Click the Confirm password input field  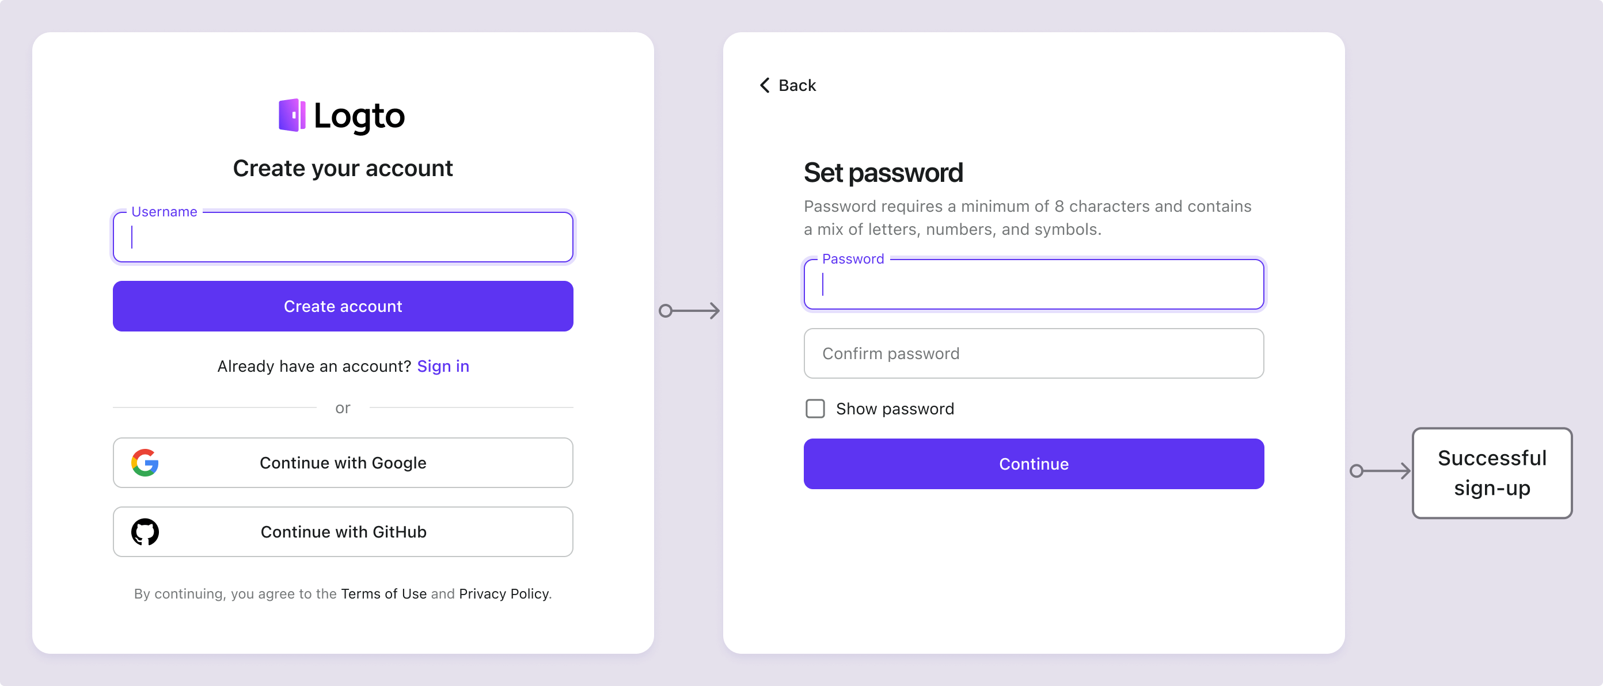[x=1034, y=354]
